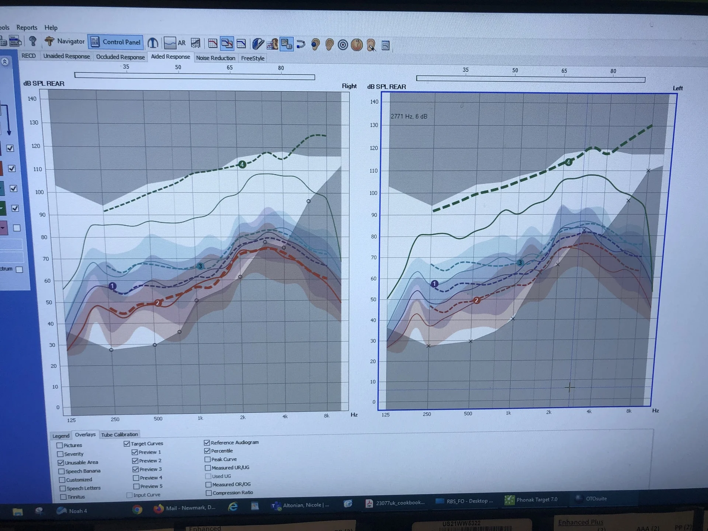Switch to the SPL view icon
The width and height of the screenshot is (708, 531).
point(196,44)
